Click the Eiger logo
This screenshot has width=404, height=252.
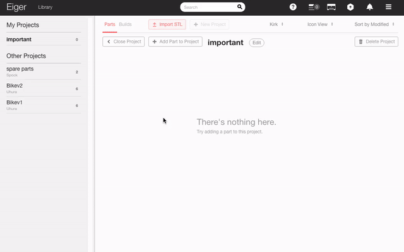[16, 7]
